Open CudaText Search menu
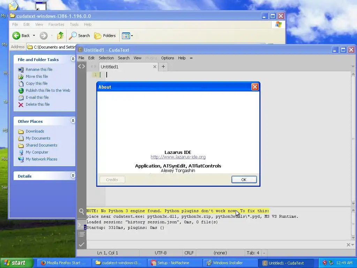The height and width of the screenshot is (268, 357). (124, 58)
